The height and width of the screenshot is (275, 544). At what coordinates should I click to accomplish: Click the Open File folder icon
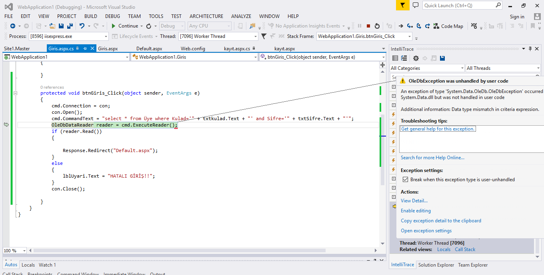[52, 26]
